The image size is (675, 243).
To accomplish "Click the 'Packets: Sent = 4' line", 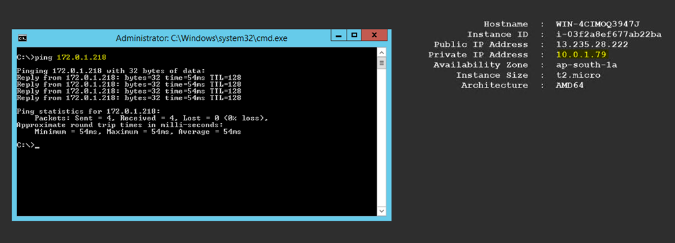I will (152, 119).
